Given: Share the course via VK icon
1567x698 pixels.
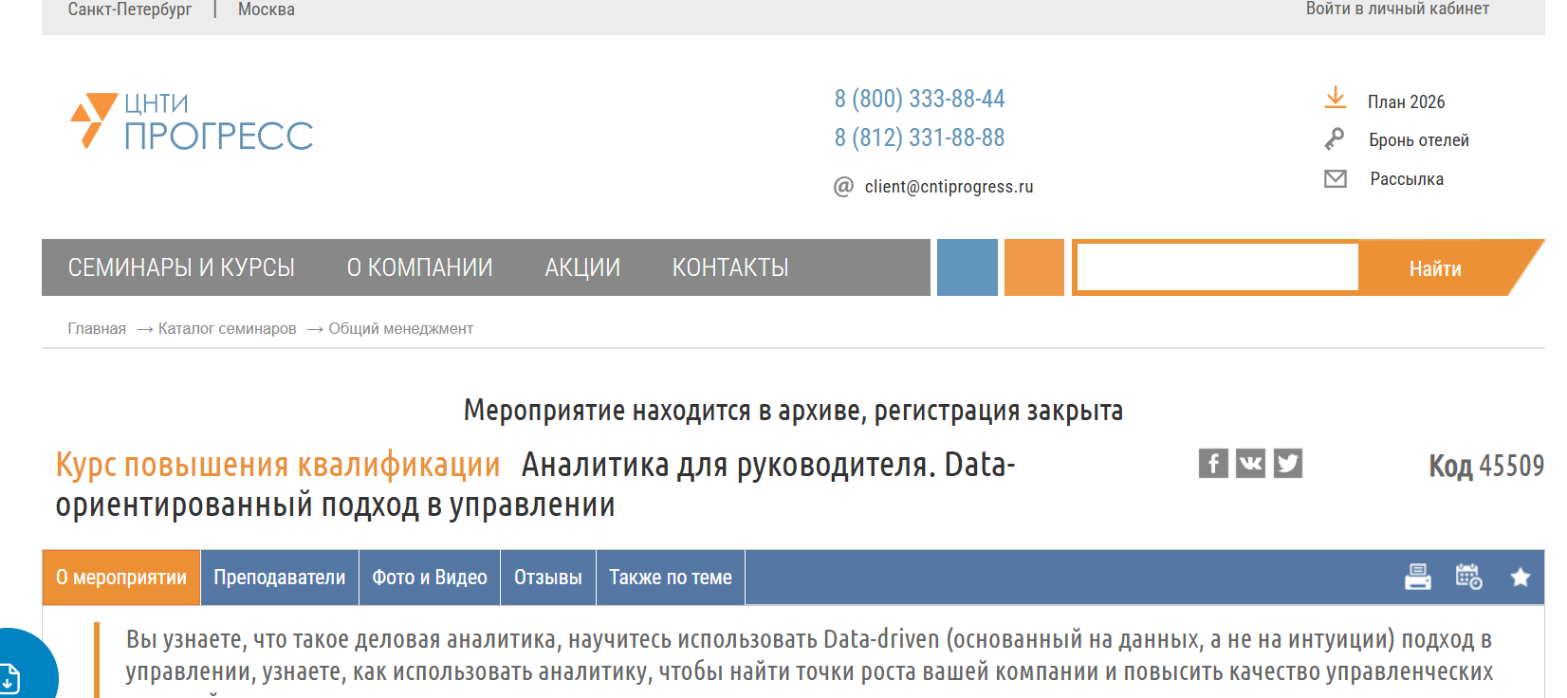Looking at the screenshot, I should pyautogui.click(x=1250, y=464).
